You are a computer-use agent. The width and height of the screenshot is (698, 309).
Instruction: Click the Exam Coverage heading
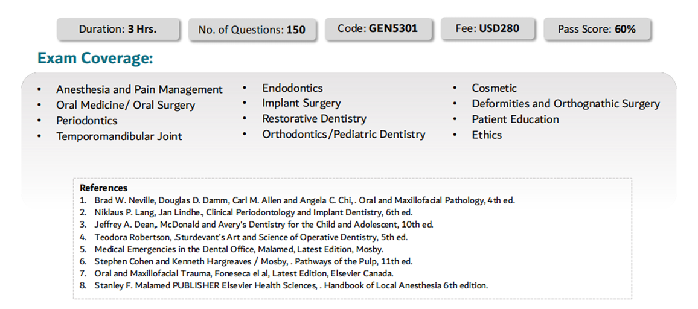click(x=95, y=58)
